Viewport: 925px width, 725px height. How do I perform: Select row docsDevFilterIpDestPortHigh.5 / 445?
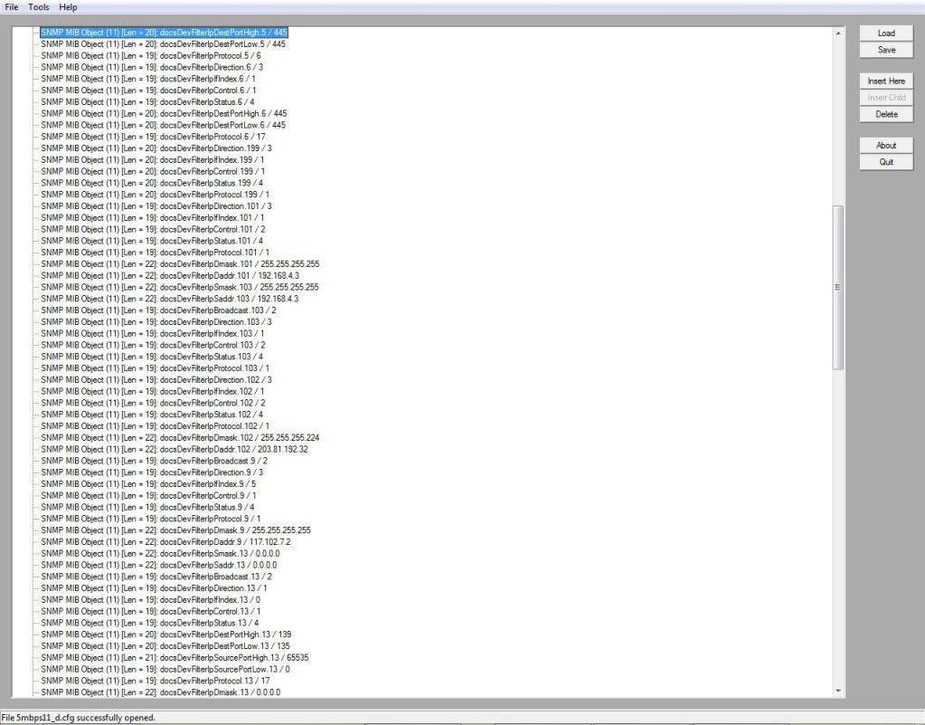164,33
